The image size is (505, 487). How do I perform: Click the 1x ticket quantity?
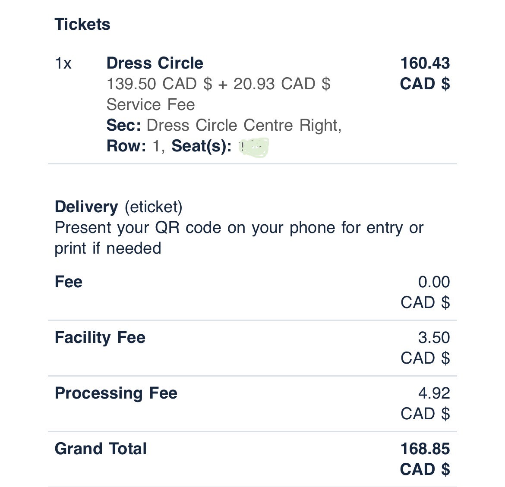coord(63,63)
